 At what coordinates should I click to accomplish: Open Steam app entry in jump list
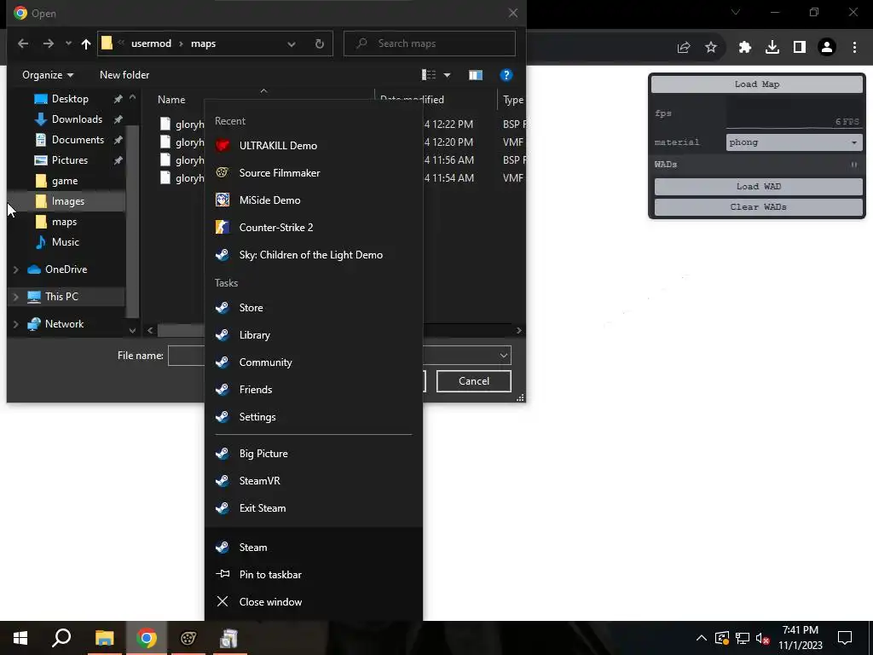[314, 547]
